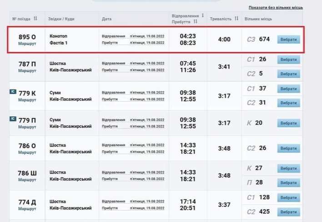Open Маршрут link for train 786 О
Viewport: 322px width, 222px height.
point(27,152)
